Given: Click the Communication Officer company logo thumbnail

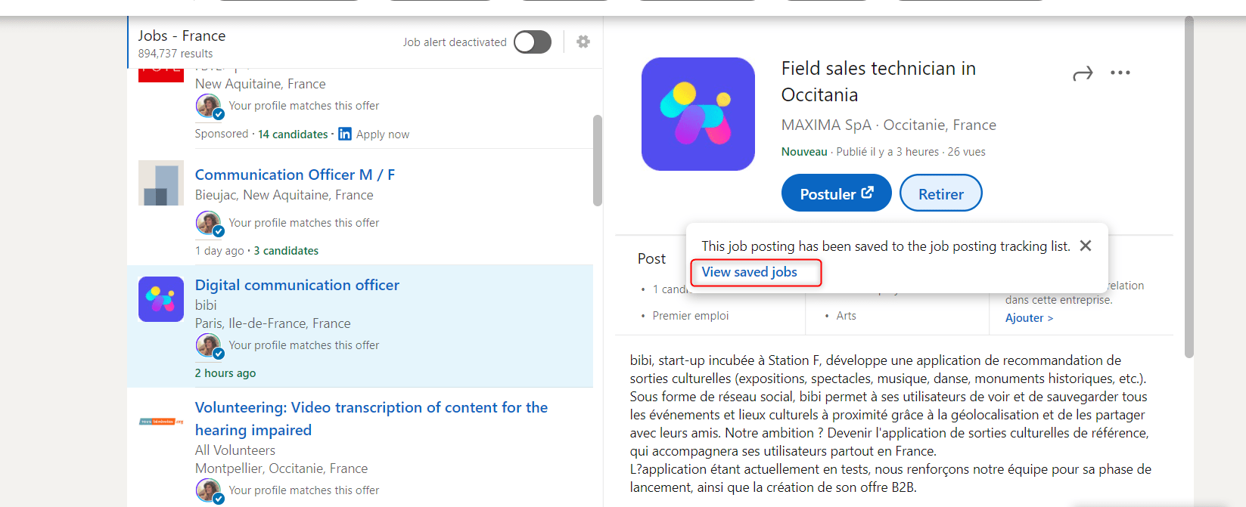Looking at the screenshot, I should coord(161,183).
